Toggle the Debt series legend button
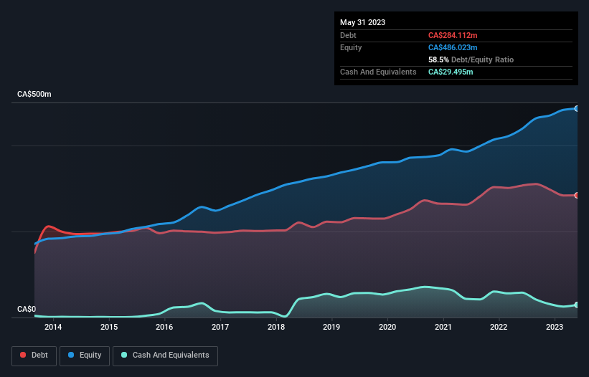This screenshot has width=589, height=377. pyautogui.click(x=34, y=355)
